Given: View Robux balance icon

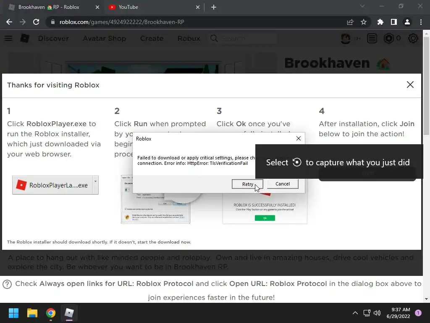Looking at the screenshot, I should pyautogui.click(x=388, y=38).
